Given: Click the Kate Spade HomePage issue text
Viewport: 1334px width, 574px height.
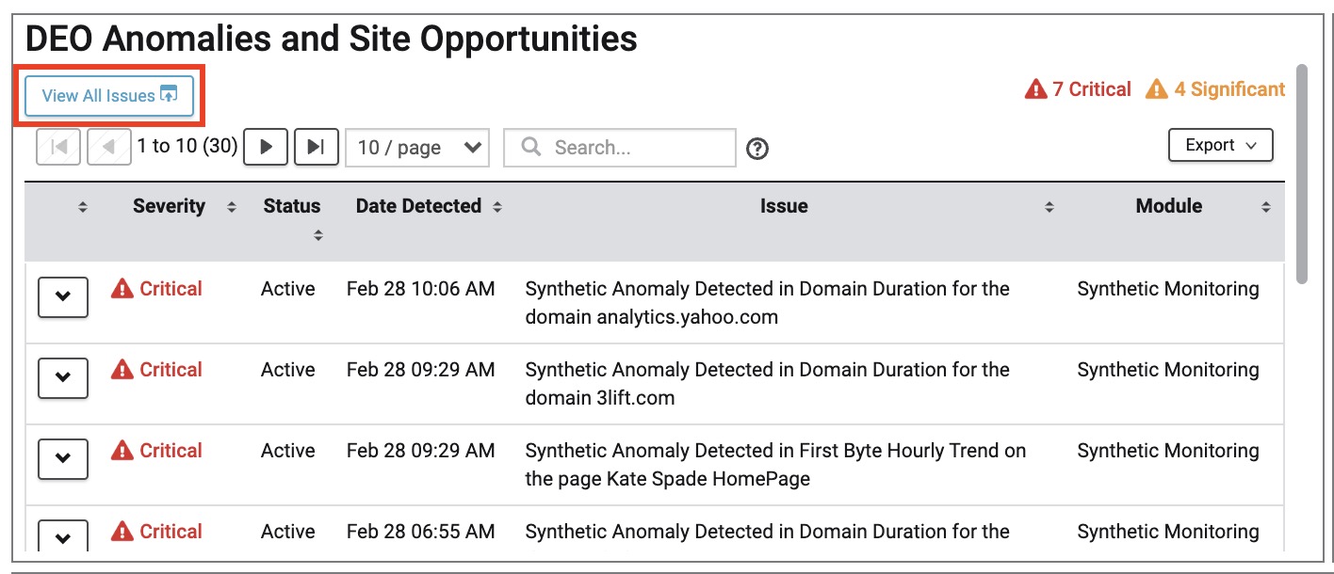Looking at the screenshot, I should point(775,465).
